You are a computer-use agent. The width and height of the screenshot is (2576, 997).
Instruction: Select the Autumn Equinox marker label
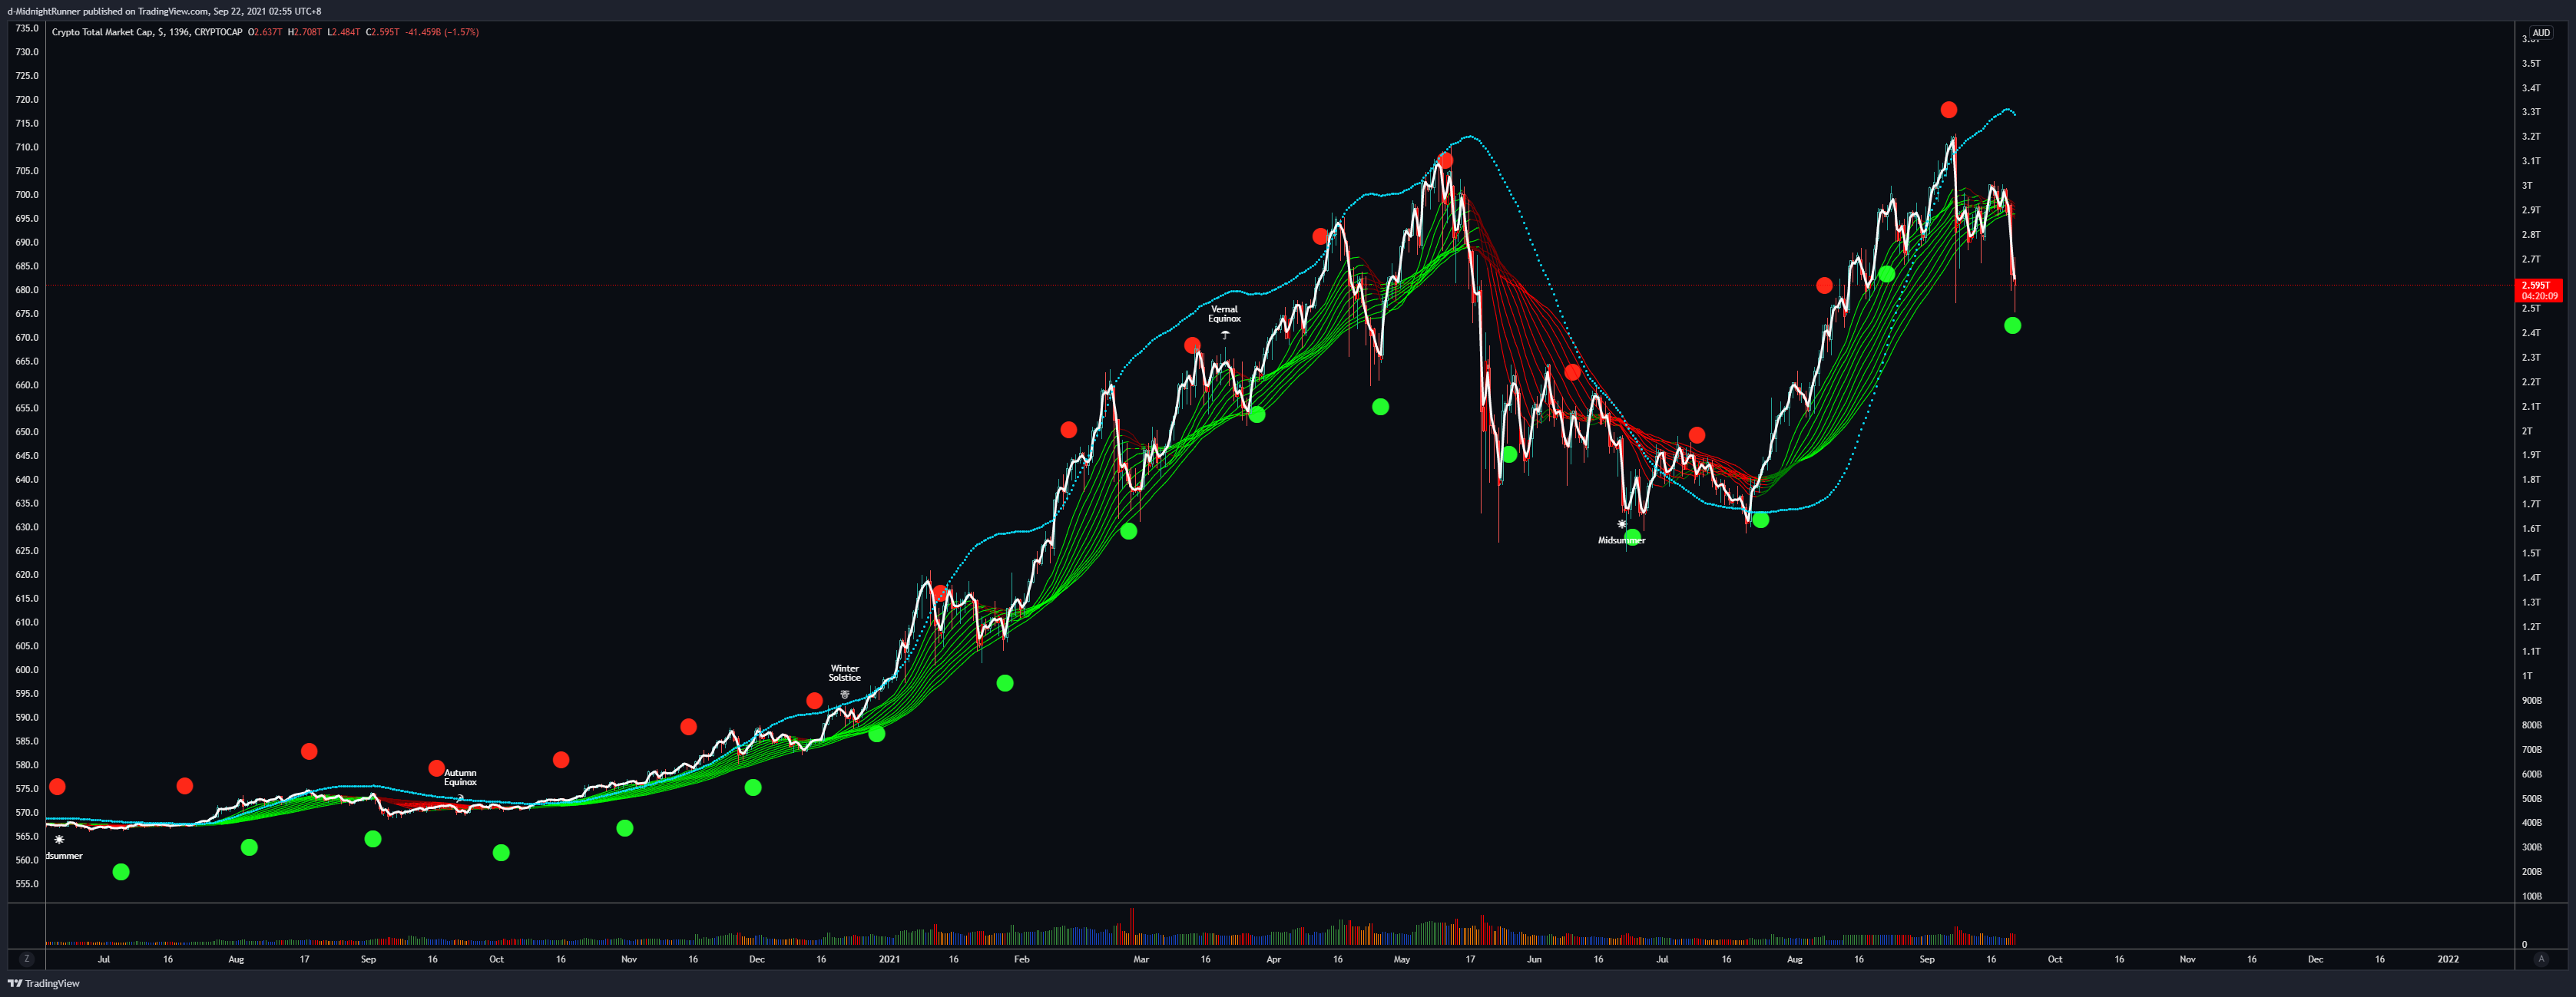[x=460, y=777]
